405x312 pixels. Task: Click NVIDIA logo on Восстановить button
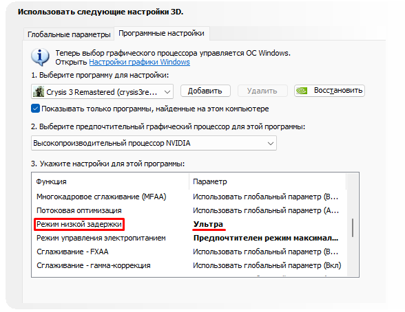tap(302, 91)
